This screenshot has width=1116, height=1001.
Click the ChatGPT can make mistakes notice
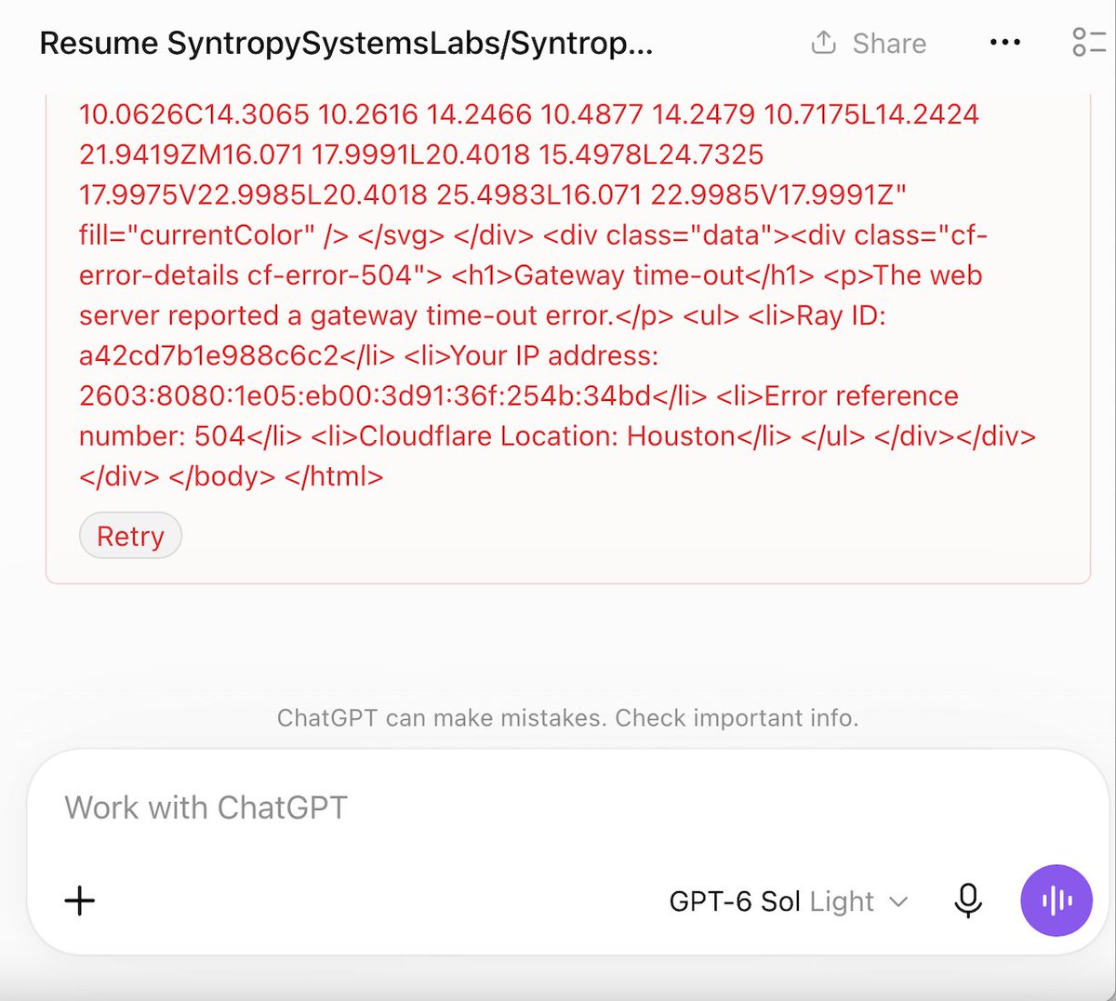click(x=567, y=718)
